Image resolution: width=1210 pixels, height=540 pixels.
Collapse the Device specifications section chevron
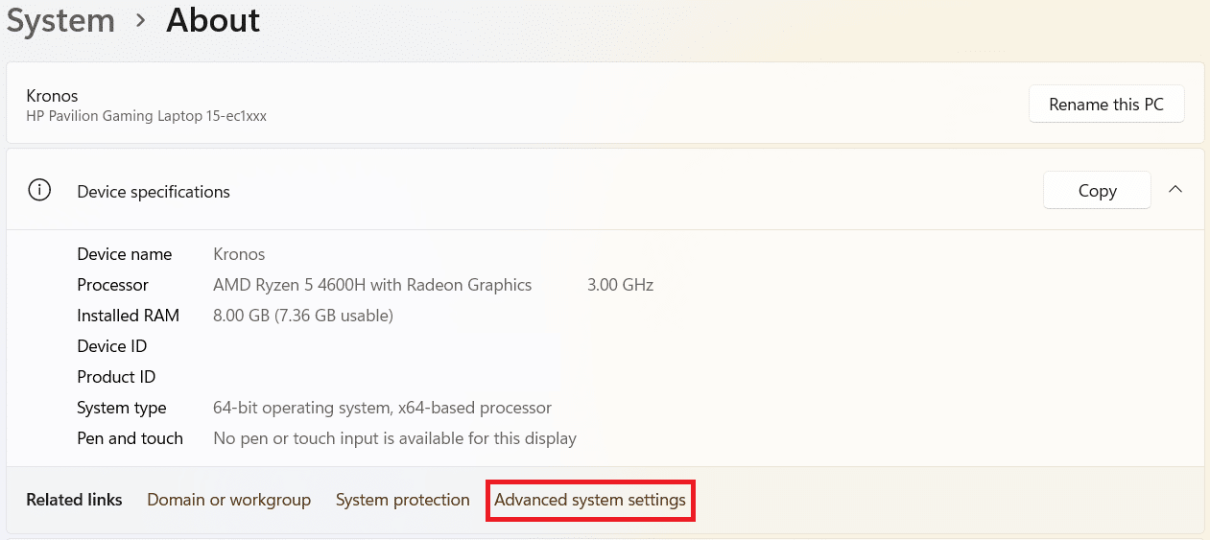coord(1175,190)
